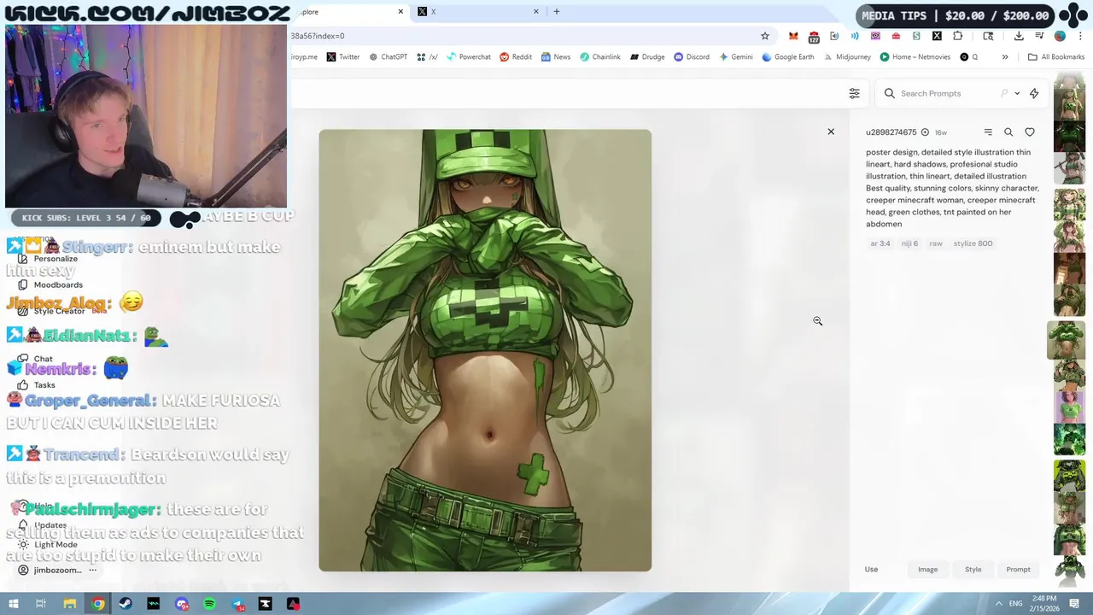1093x615 pixels.
Task: Open the Home – Netmovies bookmark
Action: tap(915, 57)
